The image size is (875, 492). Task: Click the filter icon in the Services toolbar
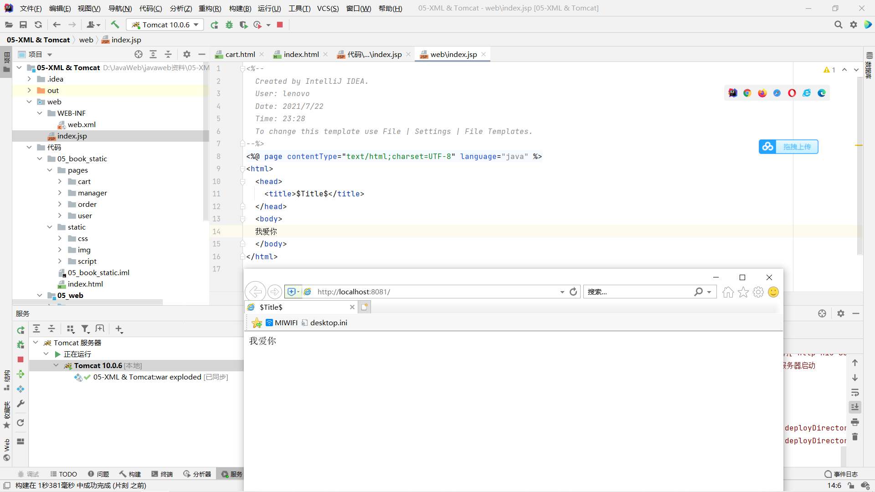pyautogui.click(x=85, y=328)
